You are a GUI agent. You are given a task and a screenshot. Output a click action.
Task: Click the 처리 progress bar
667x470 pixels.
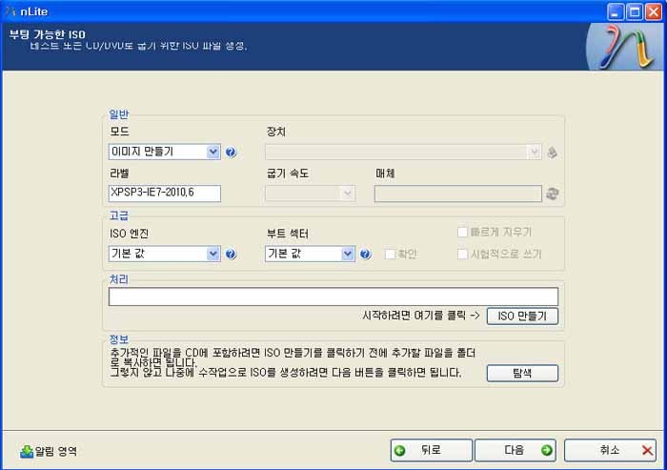tap(333, 296)
